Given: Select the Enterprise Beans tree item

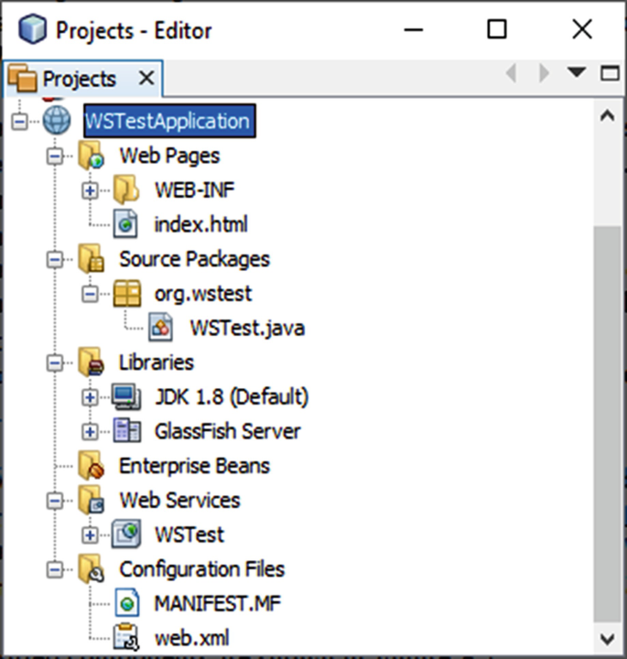Looking at the screenshot, I should [x=194, y=466].
